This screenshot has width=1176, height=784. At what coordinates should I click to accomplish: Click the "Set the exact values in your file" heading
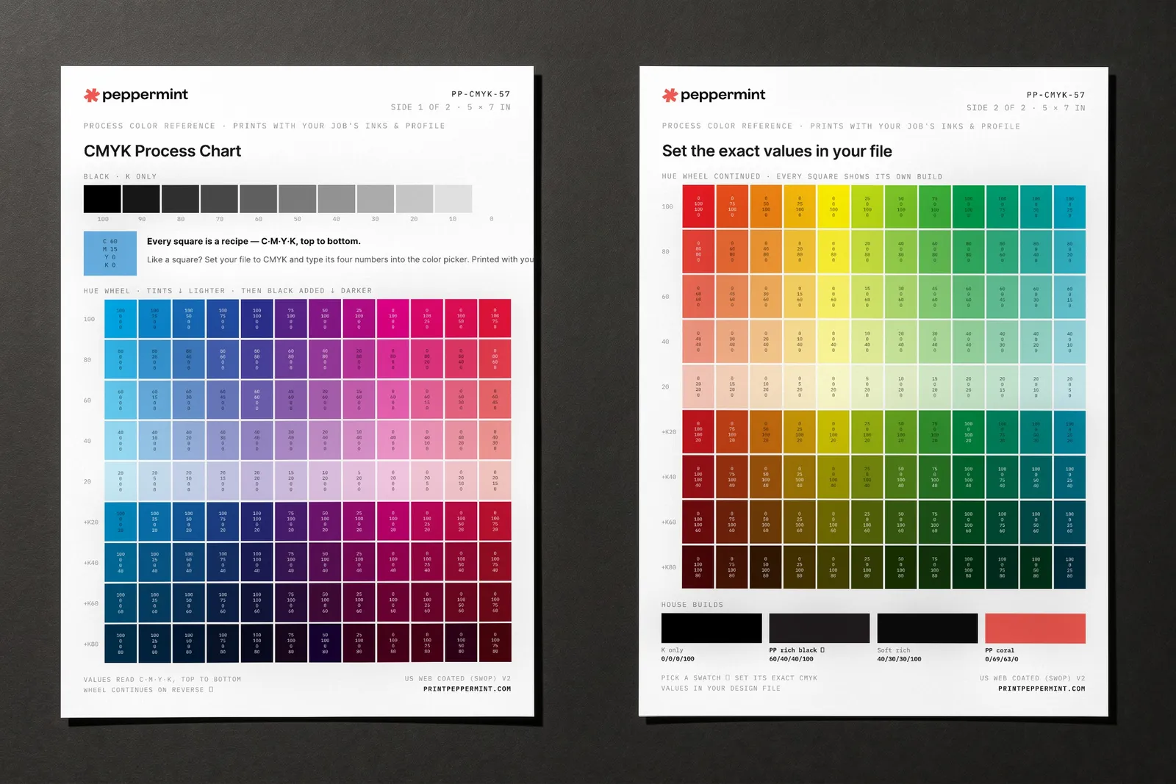pos(777,151)
